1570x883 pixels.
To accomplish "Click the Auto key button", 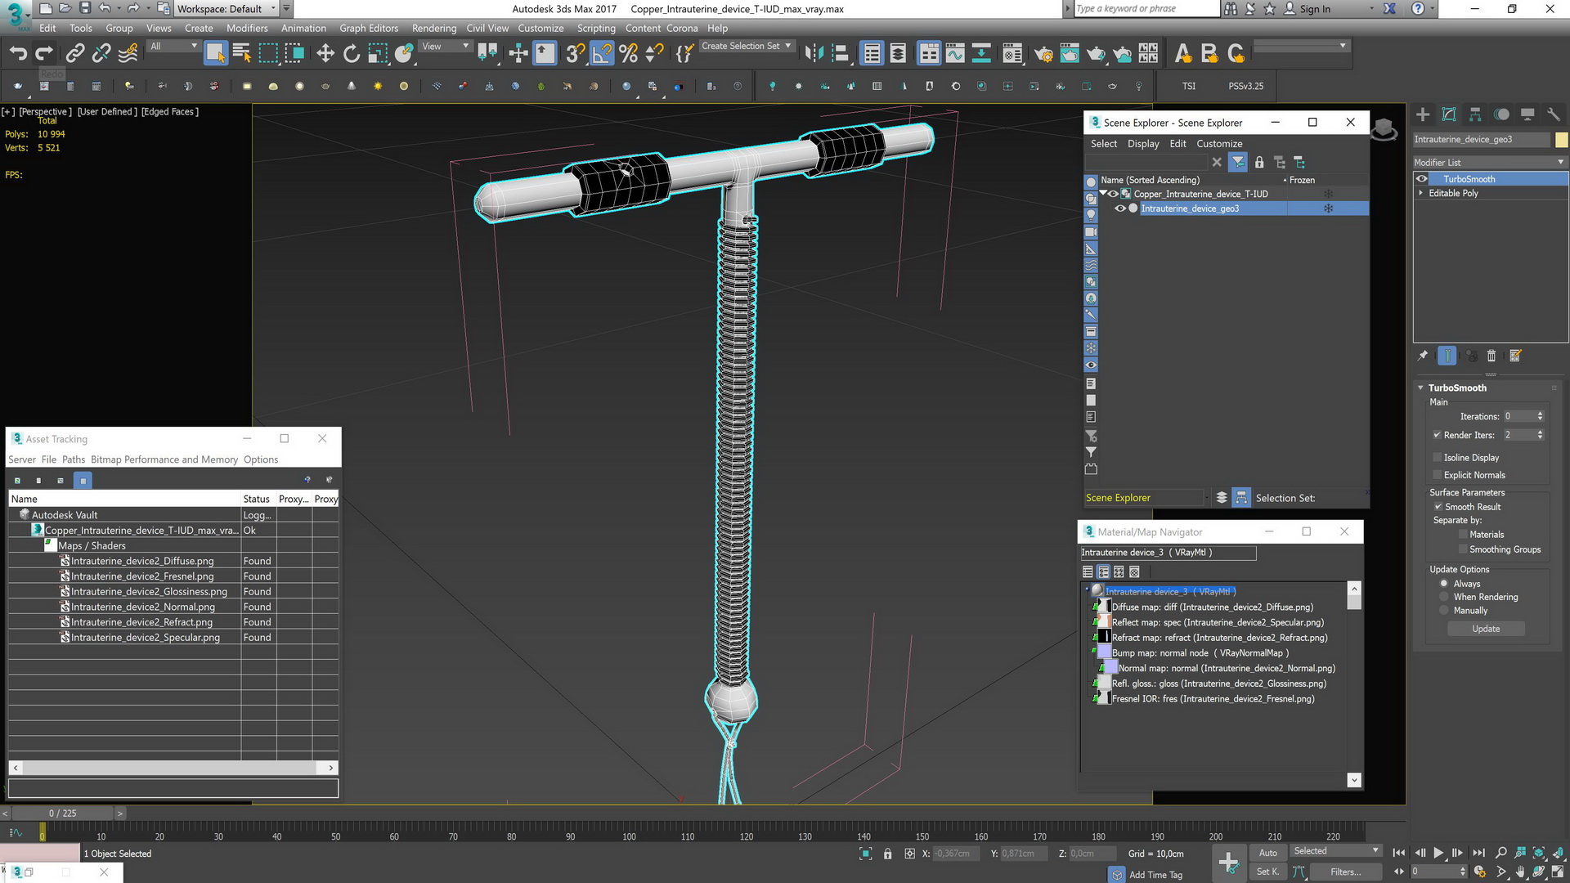I will (1267, 853).
